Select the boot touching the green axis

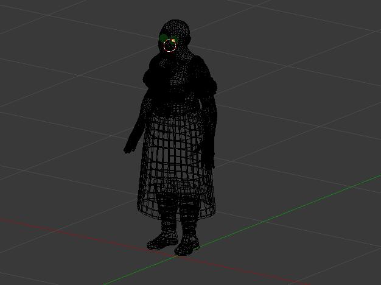(x=187, y=244)
